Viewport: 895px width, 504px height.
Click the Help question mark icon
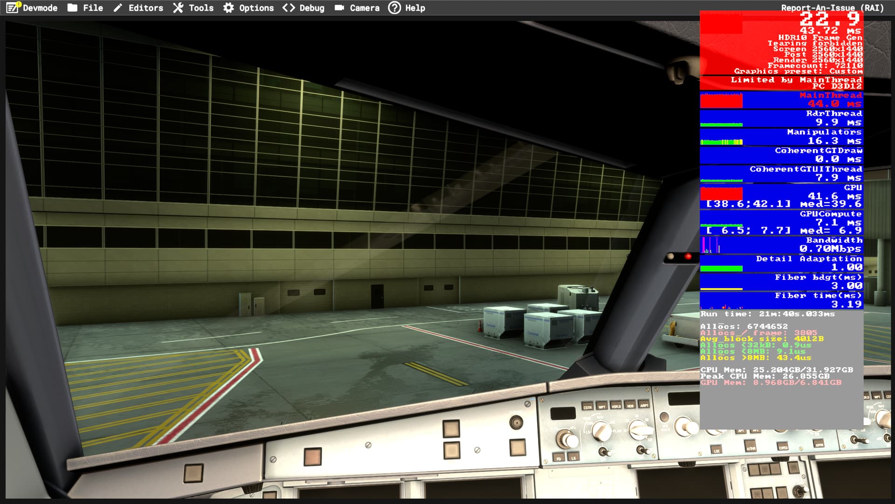pyautogui.click(x=394, y=8)
